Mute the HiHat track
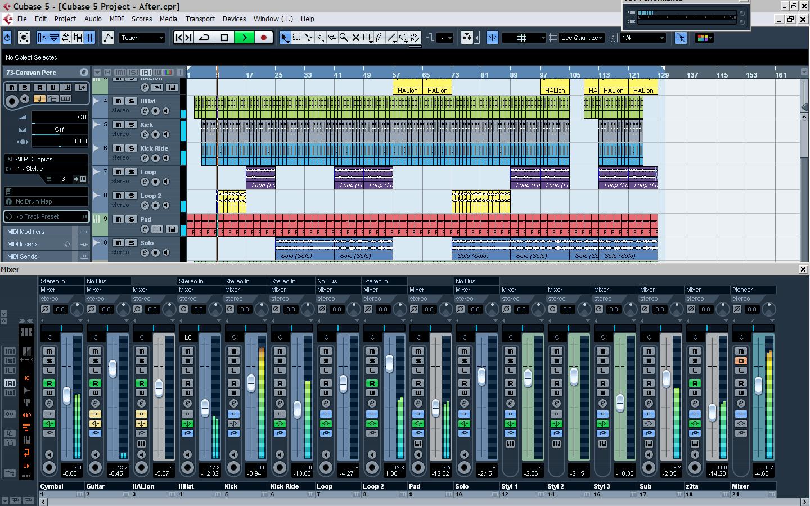 (x=118, y=101)
